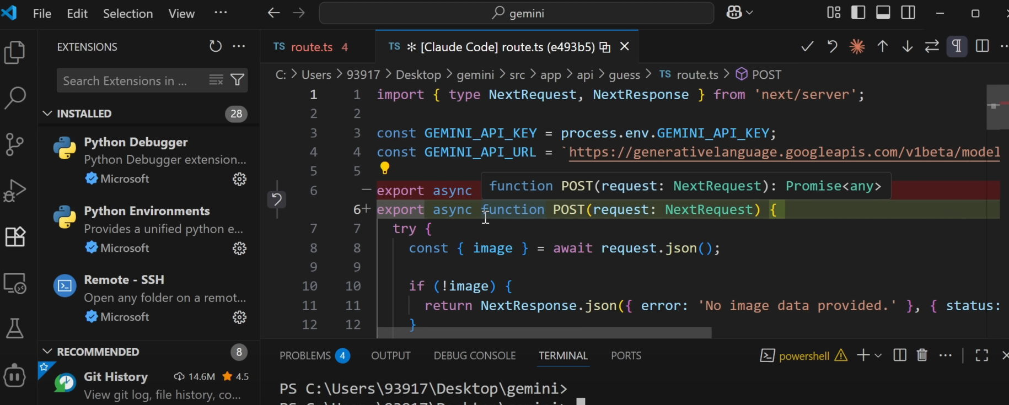Open the Explorer view in activity bar
The height and width of the screenshot is (405, 1009).
15,53
